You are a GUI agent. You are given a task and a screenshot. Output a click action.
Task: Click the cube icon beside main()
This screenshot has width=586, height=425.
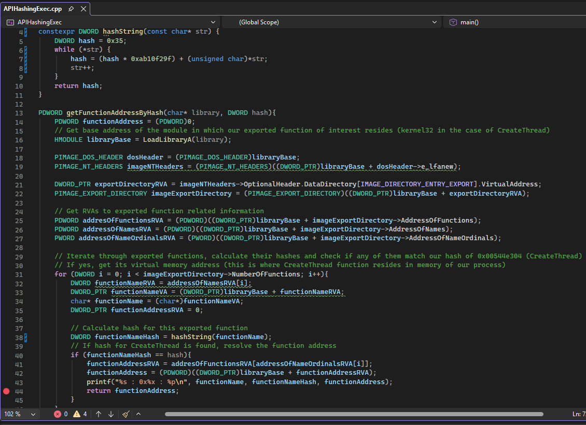(x=453, y=22)
